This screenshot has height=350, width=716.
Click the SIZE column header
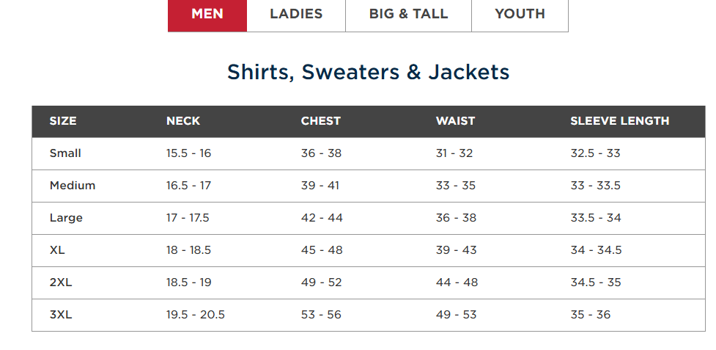coord(63,121)
